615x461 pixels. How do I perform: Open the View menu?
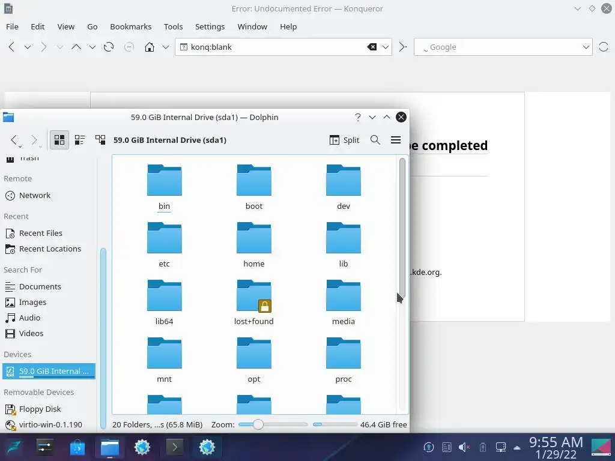[x=66, y=26]
